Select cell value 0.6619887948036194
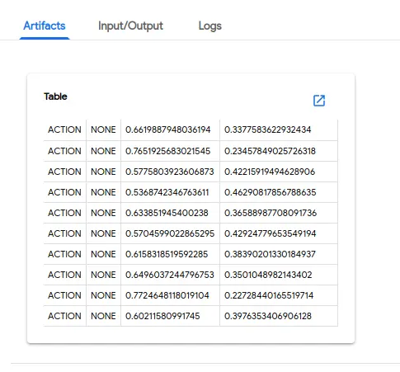This screenshot has height=372, width=400. click(x=168, y=129)
